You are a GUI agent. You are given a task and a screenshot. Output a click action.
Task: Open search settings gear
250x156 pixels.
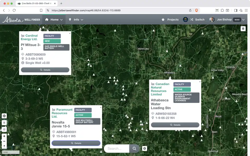pos(145,148)
